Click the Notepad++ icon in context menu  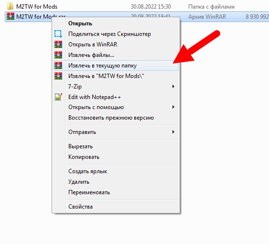click(x=58, y=97)
